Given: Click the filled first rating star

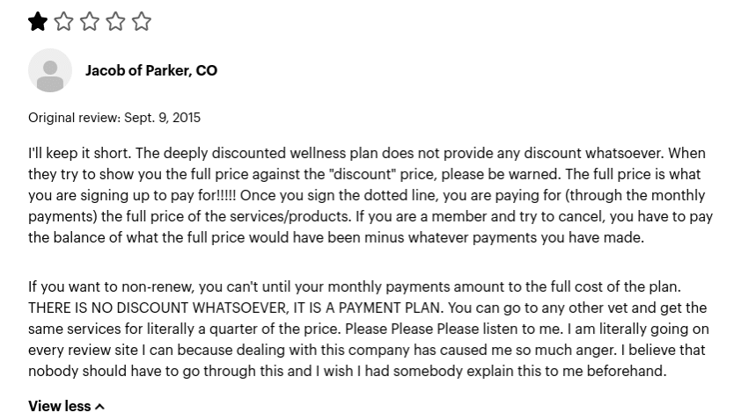Looking at the screenshot, I should click(x=38, y=22).
